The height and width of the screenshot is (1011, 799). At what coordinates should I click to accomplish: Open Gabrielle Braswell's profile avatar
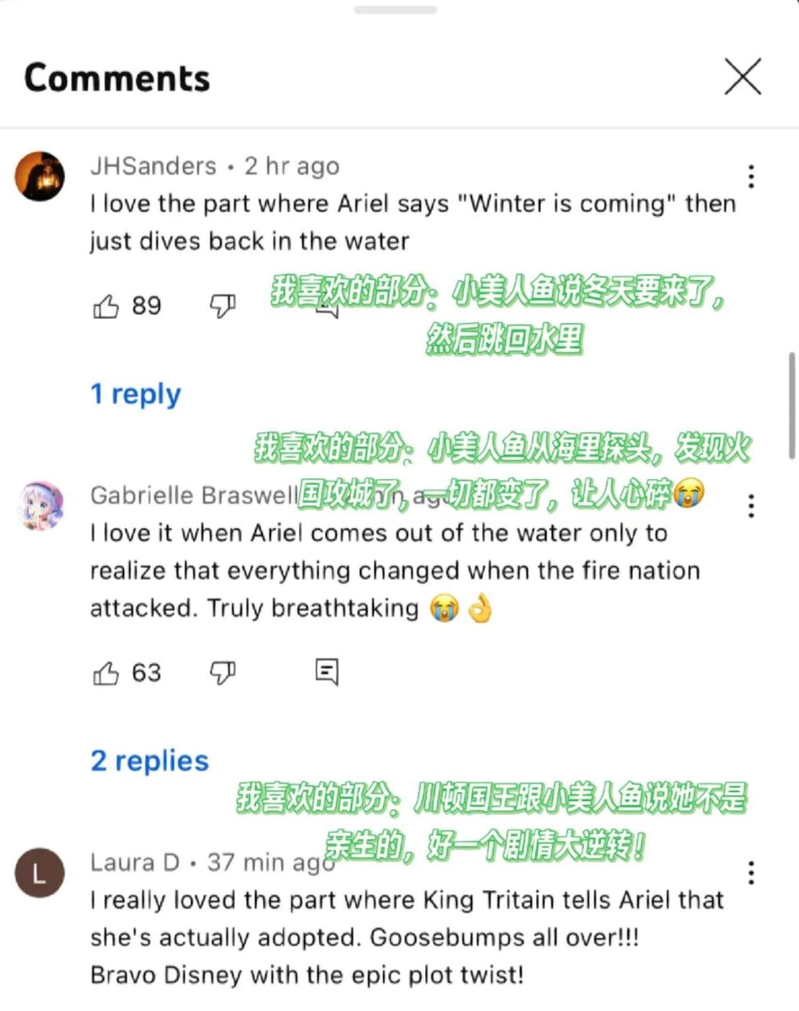(40, 506)
